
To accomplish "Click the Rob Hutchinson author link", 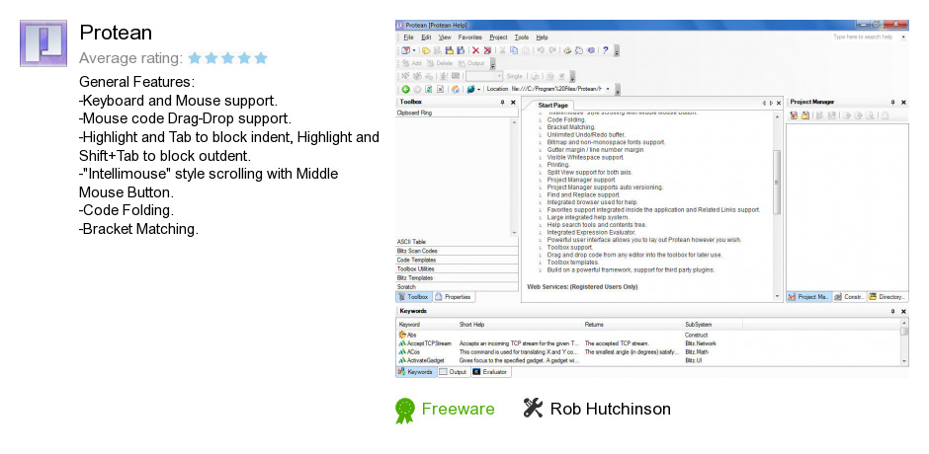I will tap(610, 409).
